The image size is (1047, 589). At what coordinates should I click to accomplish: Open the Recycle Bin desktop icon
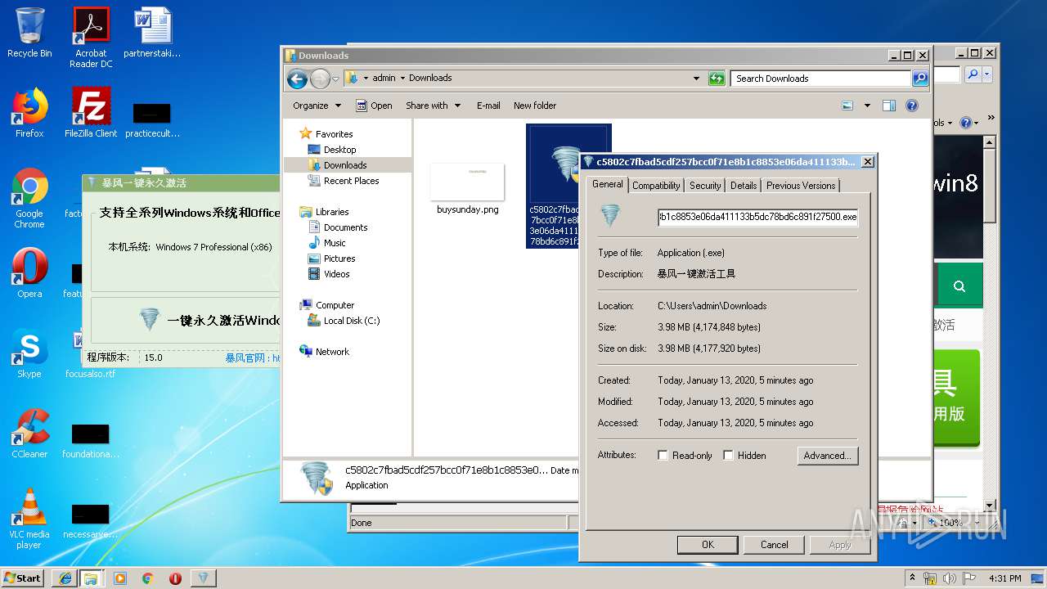[29, 33]
